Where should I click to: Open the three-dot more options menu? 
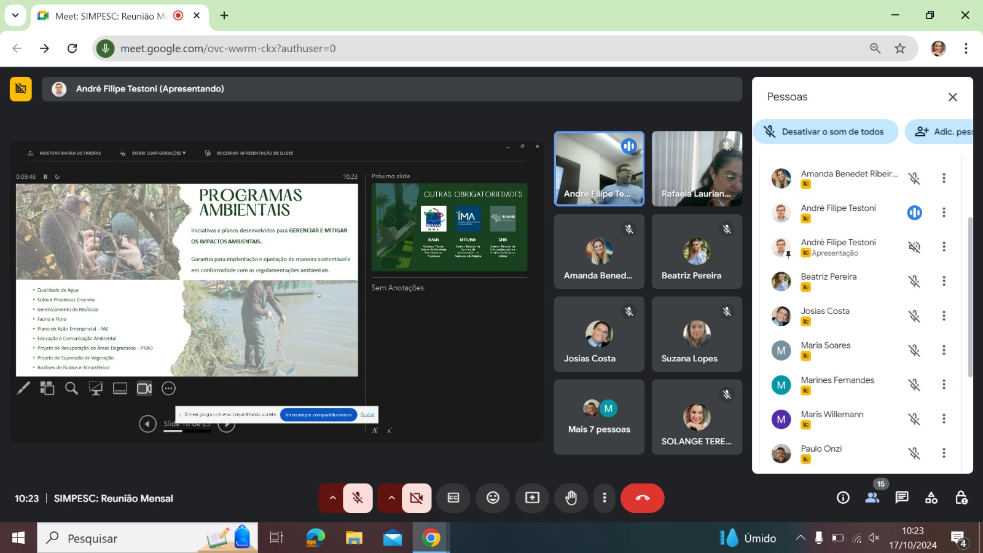tap(605, 498)
